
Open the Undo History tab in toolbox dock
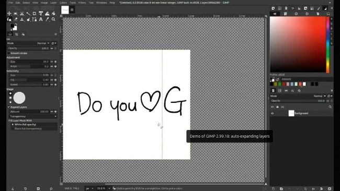23,34
